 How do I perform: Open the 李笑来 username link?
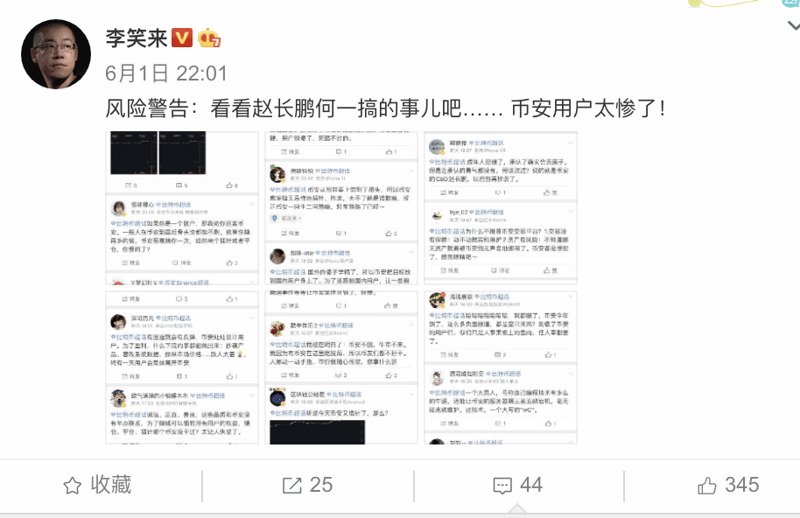(x=137, y=38)
